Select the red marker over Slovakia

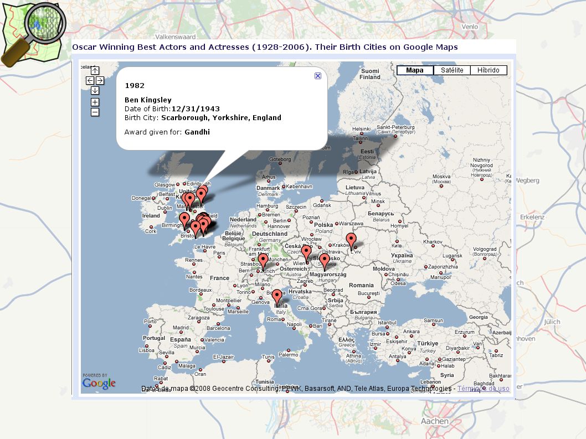tap(325, 261)
